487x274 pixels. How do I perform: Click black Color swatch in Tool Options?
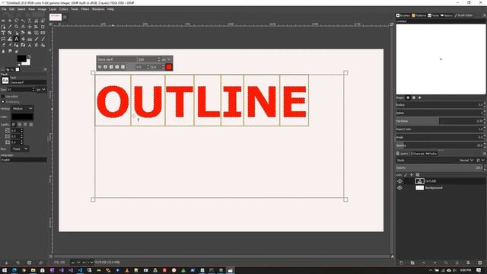click(x=22, y=116)
